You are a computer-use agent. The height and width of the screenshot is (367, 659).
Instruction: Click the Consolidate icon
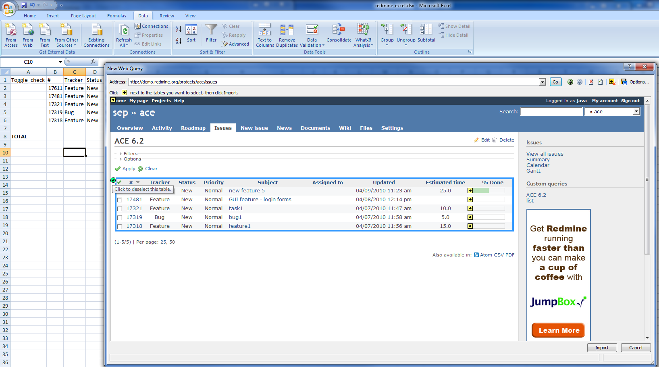click(339, 33)
